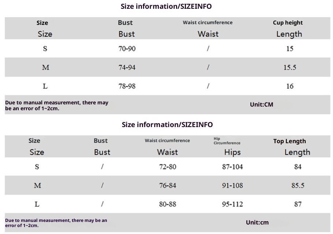
Task: Click the 76-84 waist measurement cell
Action: (168, 186)
